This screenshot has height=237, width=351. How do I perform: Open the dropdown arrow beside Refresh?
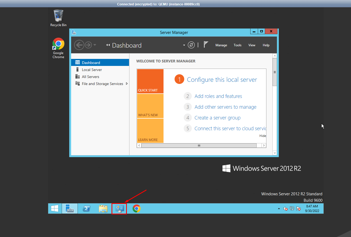[x=184, y=45]
